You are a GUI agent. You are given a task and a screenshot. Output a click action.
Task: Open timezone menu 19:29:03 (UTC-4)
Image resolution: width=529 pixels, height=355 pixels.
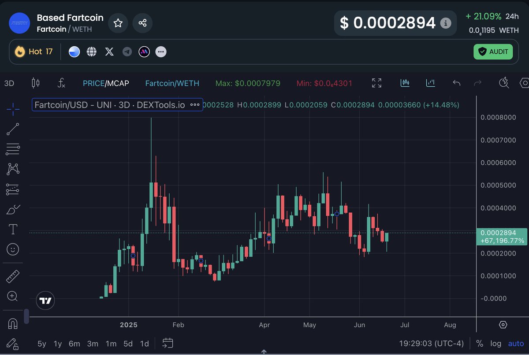pyautogui.click(x=431, y=344)
